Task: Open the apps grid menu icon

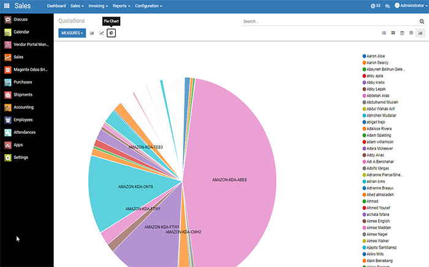Action: click(x=7, y=6)
